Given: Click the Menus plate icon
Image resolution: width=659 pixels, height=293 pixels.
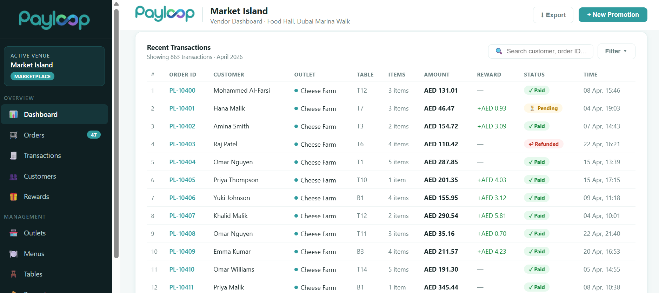Looking at the screenshot, I should click(13, 254).
